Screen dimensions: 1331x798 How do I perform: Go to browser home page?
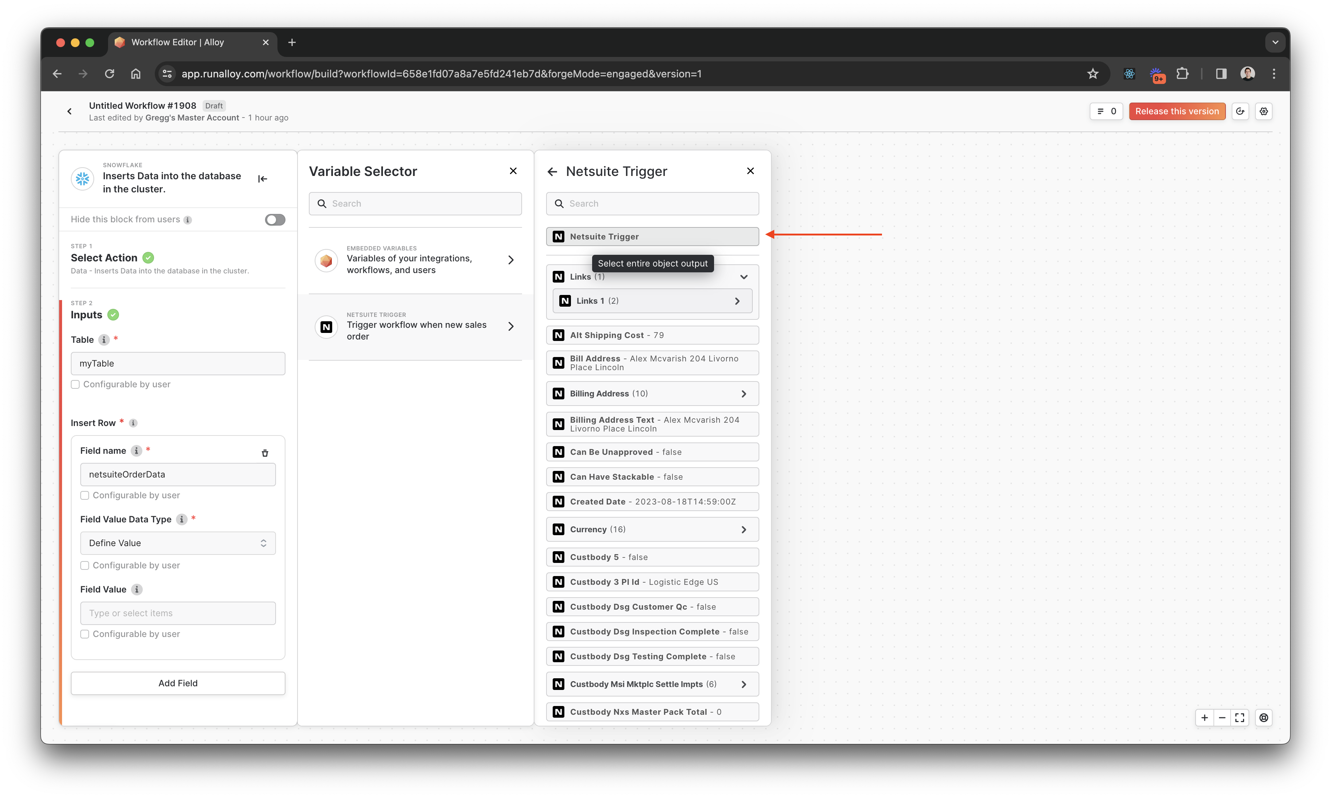pos(135,74)
